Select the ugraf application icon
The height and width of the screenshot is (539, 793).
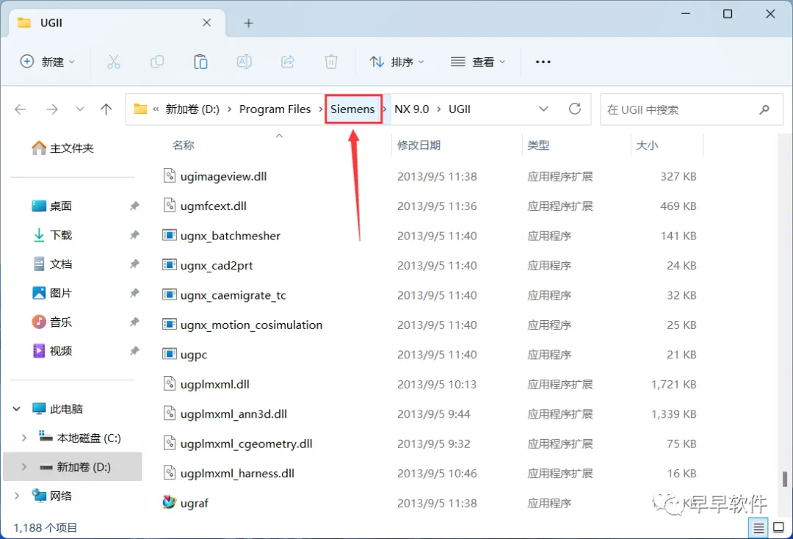point(169,502)
